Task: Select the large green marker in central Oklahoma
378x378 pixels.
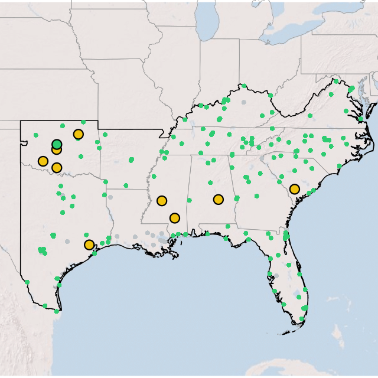Action: point(57,144)
